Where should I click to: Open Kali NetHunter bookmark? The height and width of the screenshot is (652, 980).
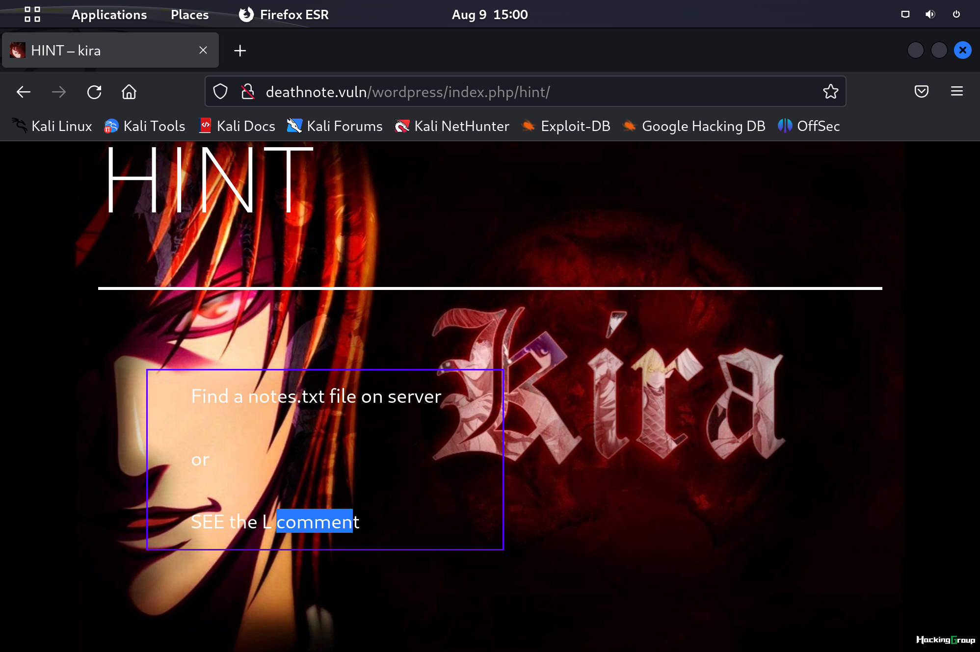tap(452, 126)
